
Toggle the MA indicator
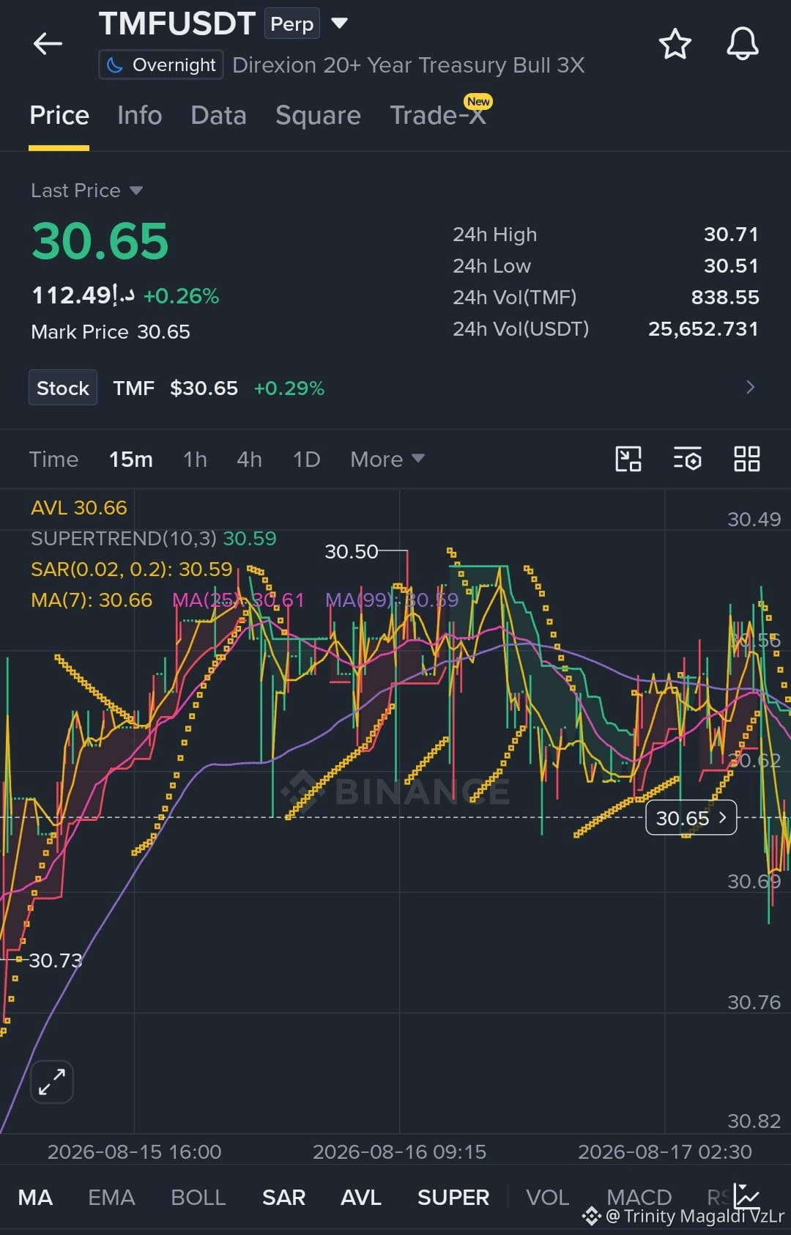pos(35,1198)
